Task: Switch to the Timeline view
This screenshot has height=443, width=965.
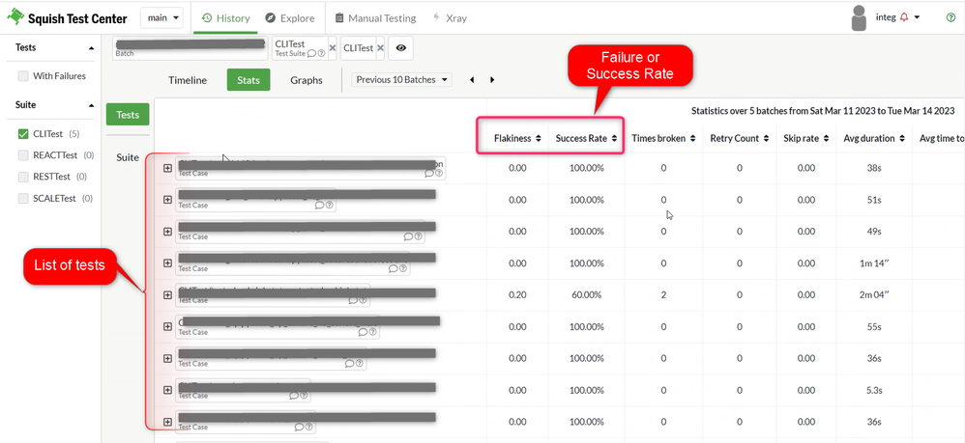Action: click(x=188, y=80)
